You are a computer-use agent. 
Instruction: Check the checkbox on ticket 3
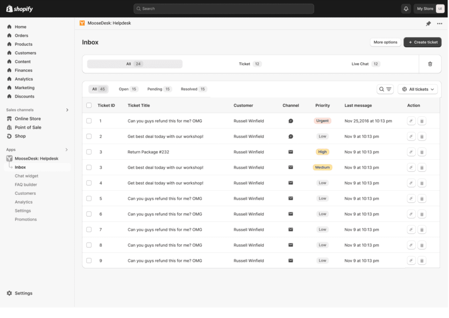[x=89, y=152]
